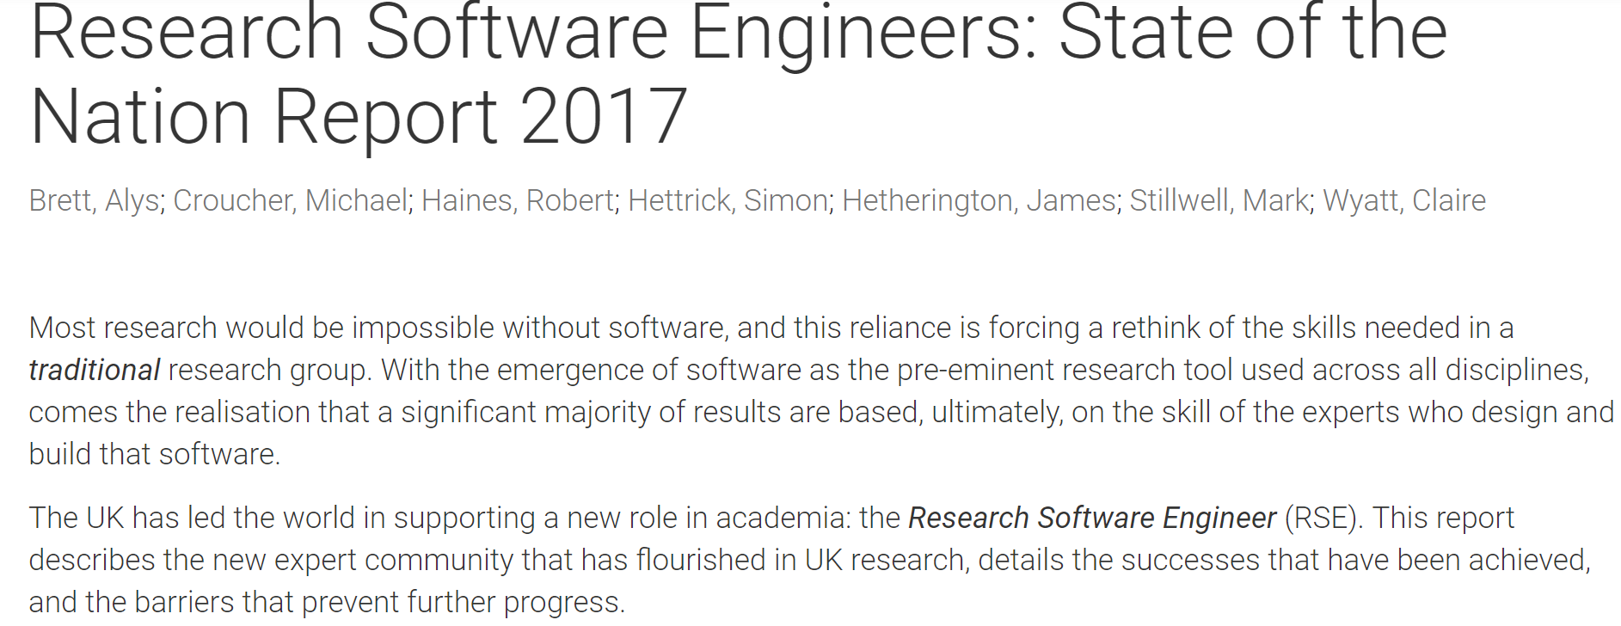Image resolution: width=1621 pixels, height=626 pixels.
Task: Click the year '2017' in the title
Action: 604,116
